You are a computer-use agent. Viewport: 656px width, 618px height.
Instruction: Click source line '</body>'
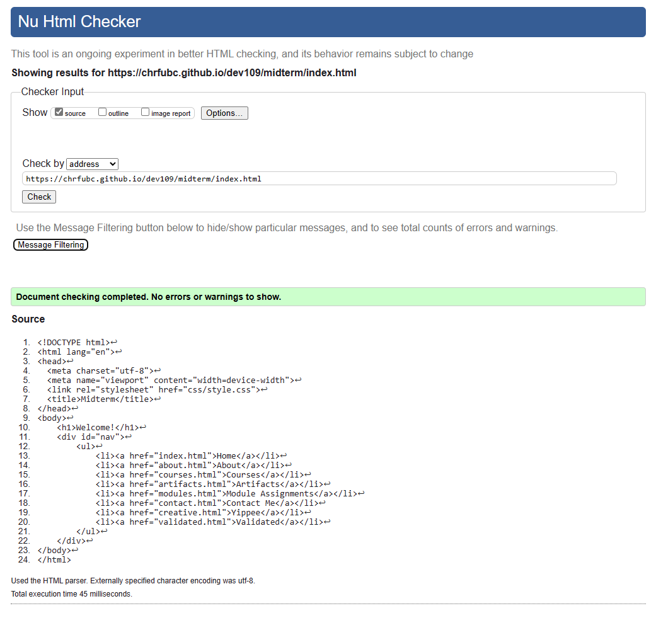coord(58,550)
